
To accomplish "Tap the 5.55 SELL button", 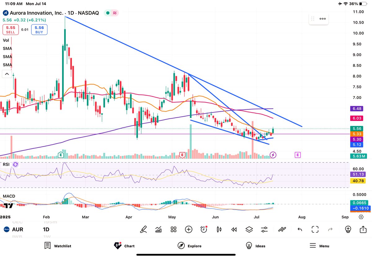I will pyautogui.click(x=11, y=30).
